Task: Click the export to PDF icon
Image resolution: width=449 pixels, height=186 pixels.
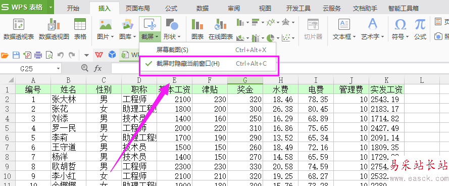Action: click(x=27, y=55)
